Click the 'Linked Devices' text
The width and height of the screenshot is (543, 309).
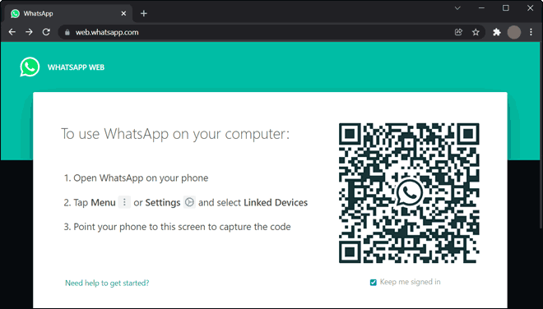click(x=276, y=202)
